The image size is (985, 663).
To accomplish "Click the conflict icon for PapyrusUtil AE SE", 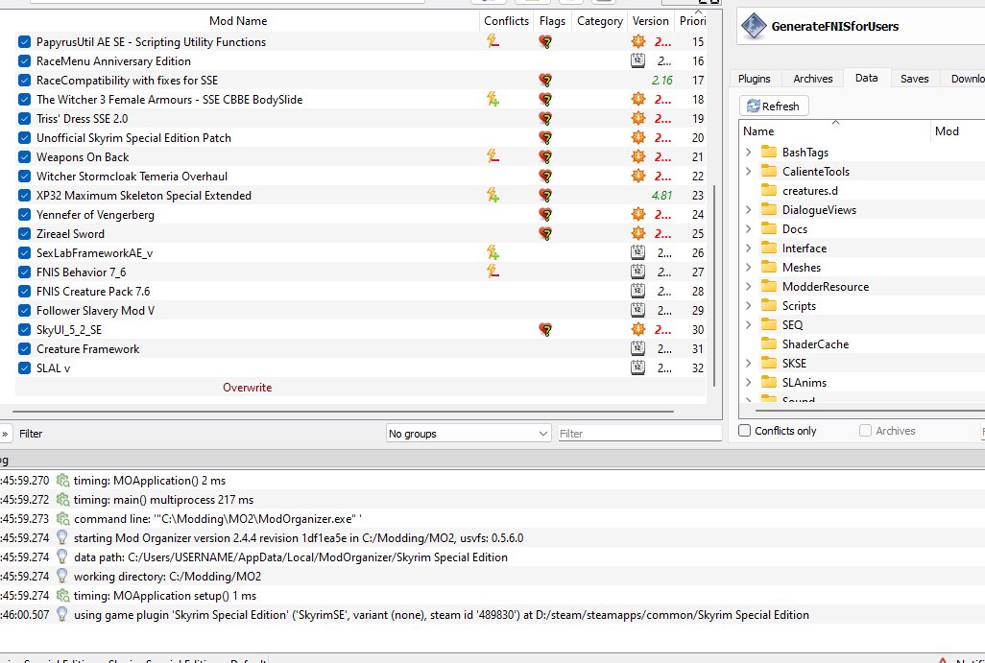I will click(493, 42).
